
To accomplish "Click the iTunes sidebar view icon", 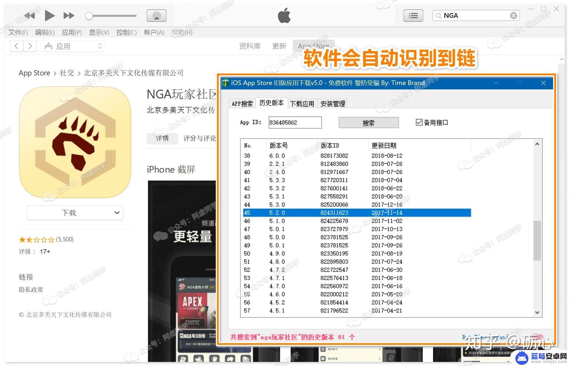I will pos(412,16).
